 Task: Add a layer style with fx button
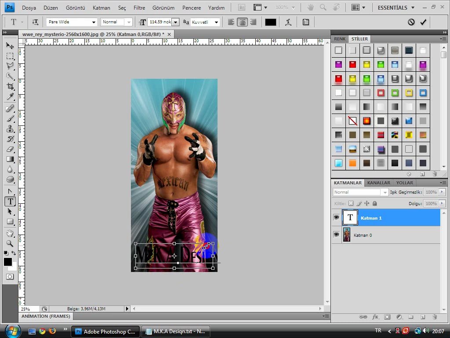(375, 317)
